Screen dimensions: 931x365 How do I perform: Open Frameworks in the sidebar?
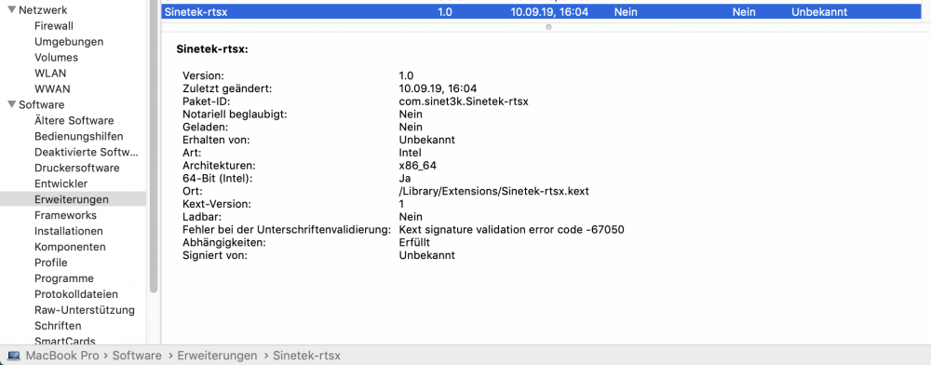pos(65,215)
